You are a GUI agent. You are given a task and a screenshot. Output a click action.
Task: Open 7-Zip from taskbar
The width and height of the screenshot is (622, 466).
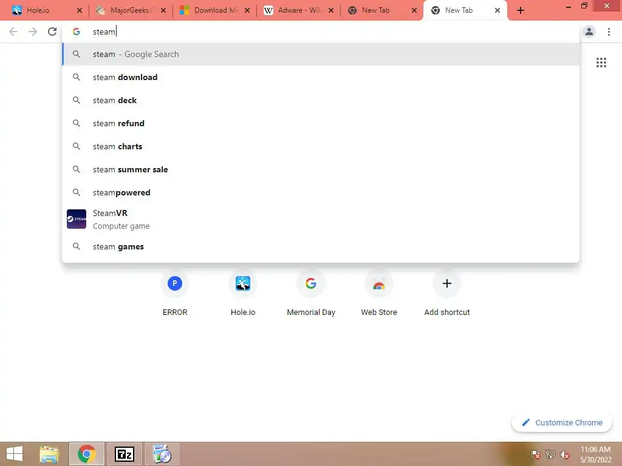tap(124, 454)
